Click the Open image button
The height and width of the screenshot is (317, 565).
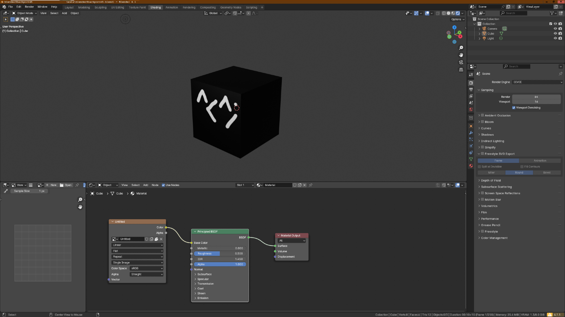tap(66, 185)
